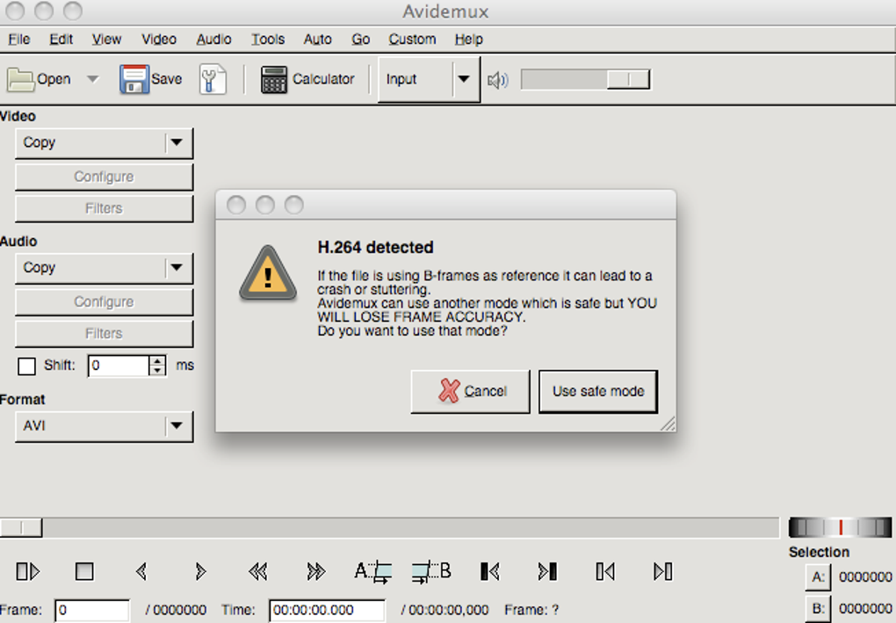Open the Calculator tool
This screenshot has width=896, height=623.
[307, 79]
